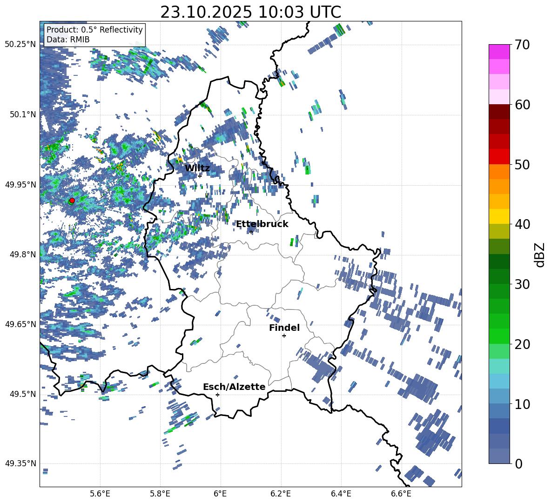The height and width of the screenshot is (503, 551).
Task: Click the Esch/Alzette city label
Action: [234, 387]
